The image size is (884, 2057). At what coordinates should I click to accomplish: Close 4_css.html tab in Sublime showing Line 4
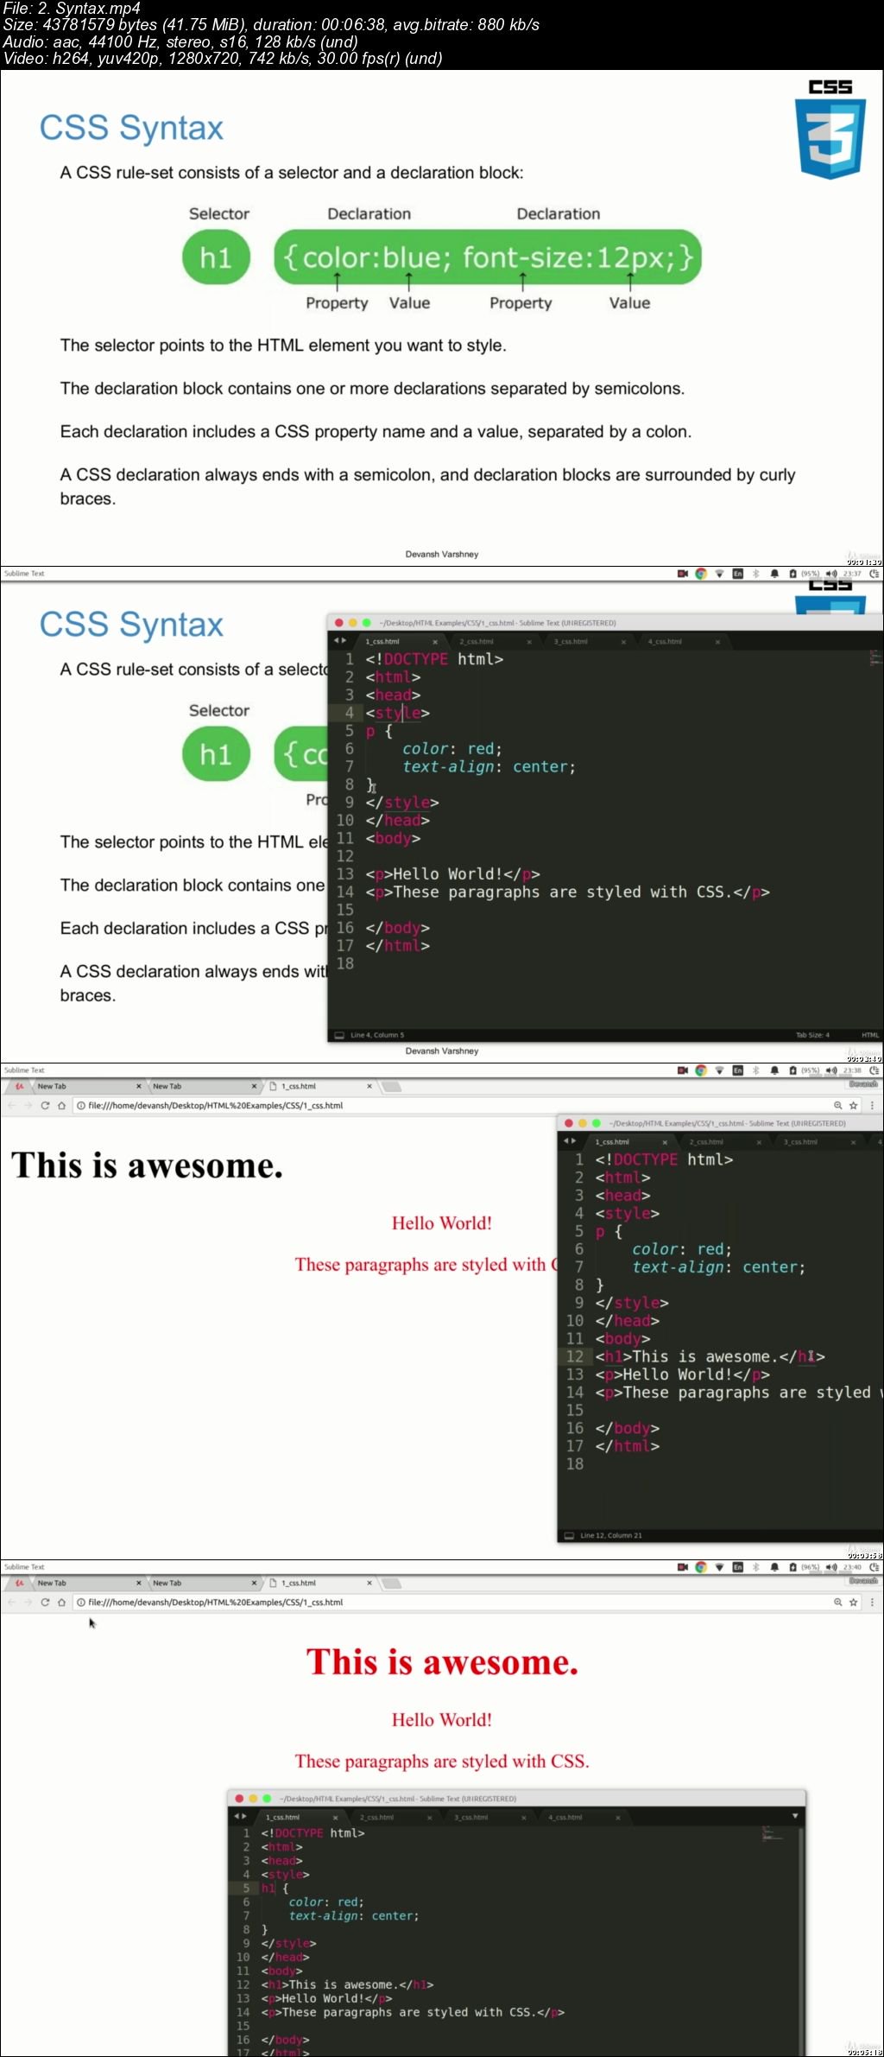click(x=717, y=642)
